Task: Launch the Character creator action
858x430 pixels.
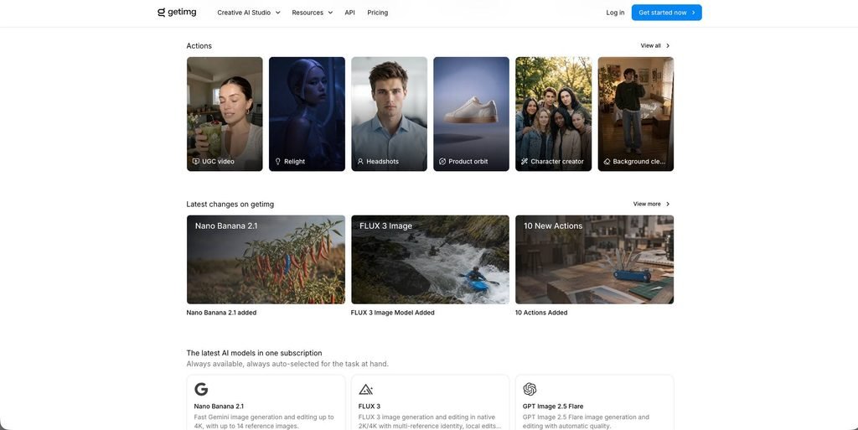Action: [553, 114]
